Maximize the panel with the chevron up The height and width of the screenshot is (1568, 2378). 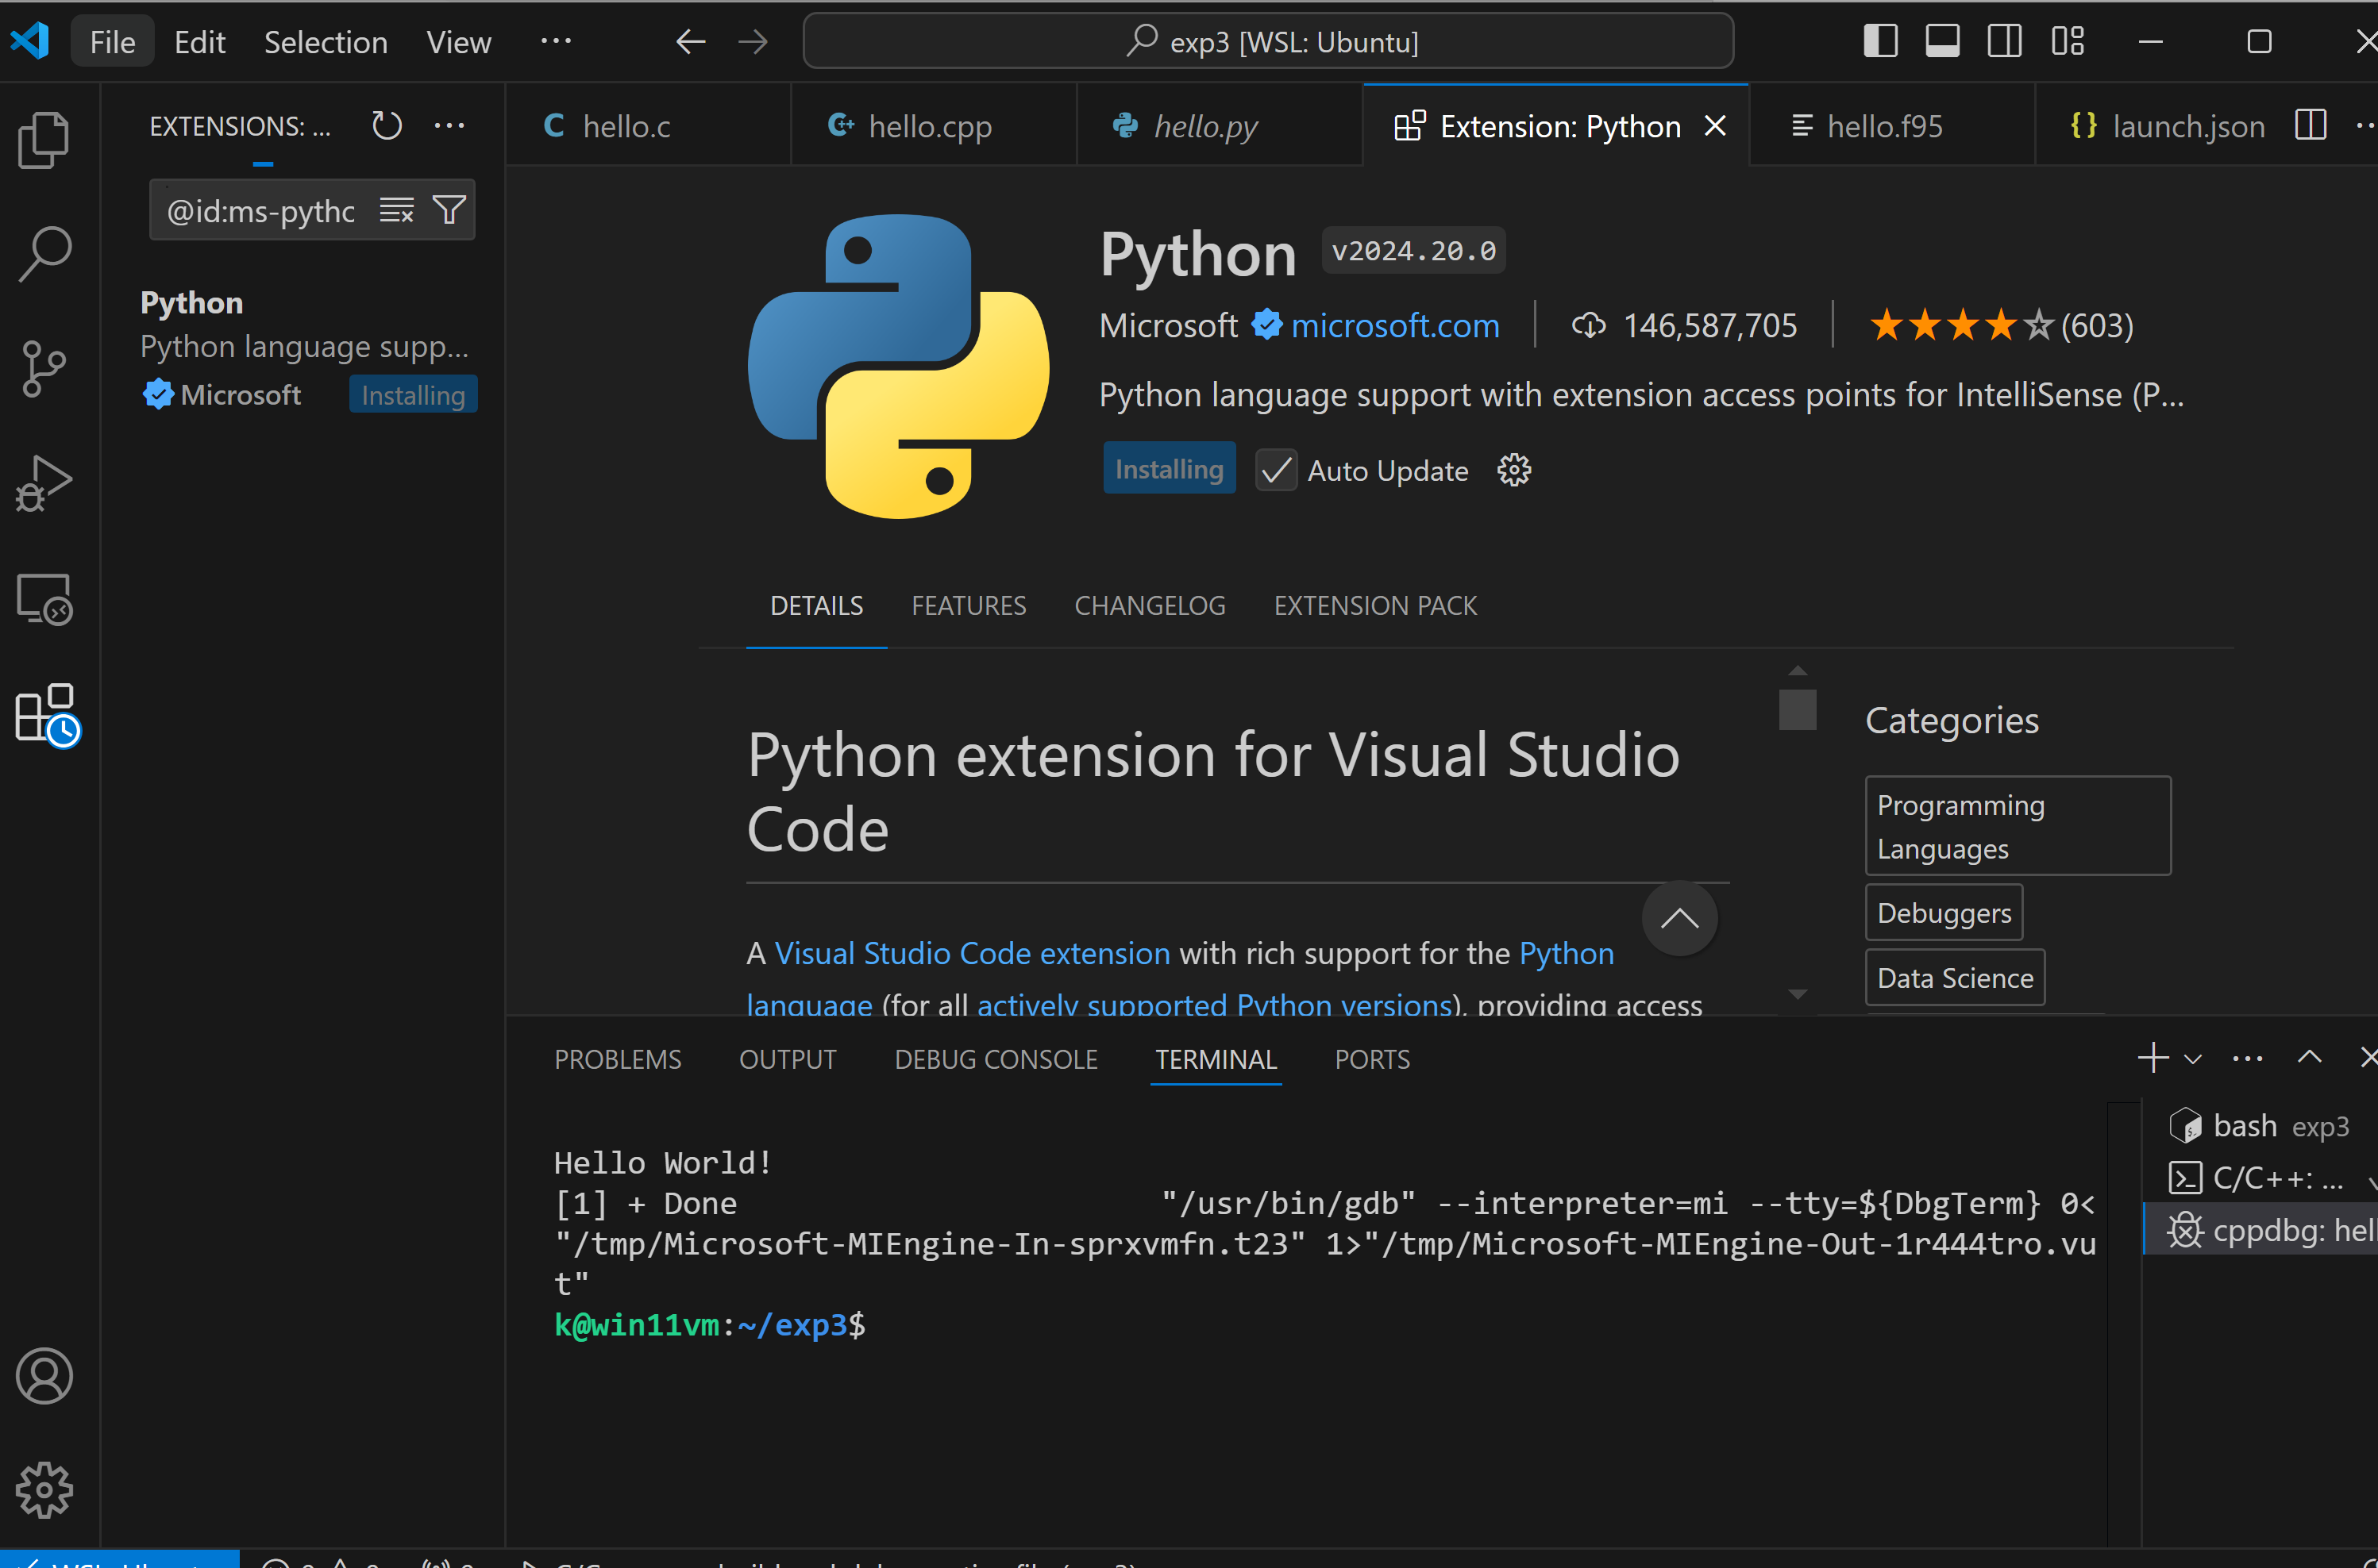[x=2309, y=1058]
